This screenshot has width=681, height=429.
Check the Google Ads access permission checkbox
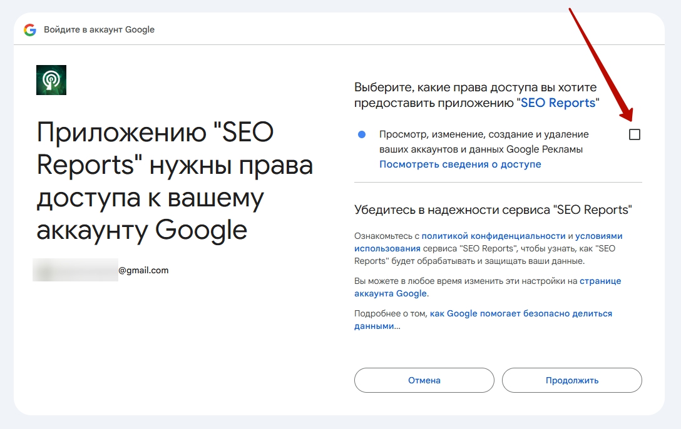(x=635, y=134)
